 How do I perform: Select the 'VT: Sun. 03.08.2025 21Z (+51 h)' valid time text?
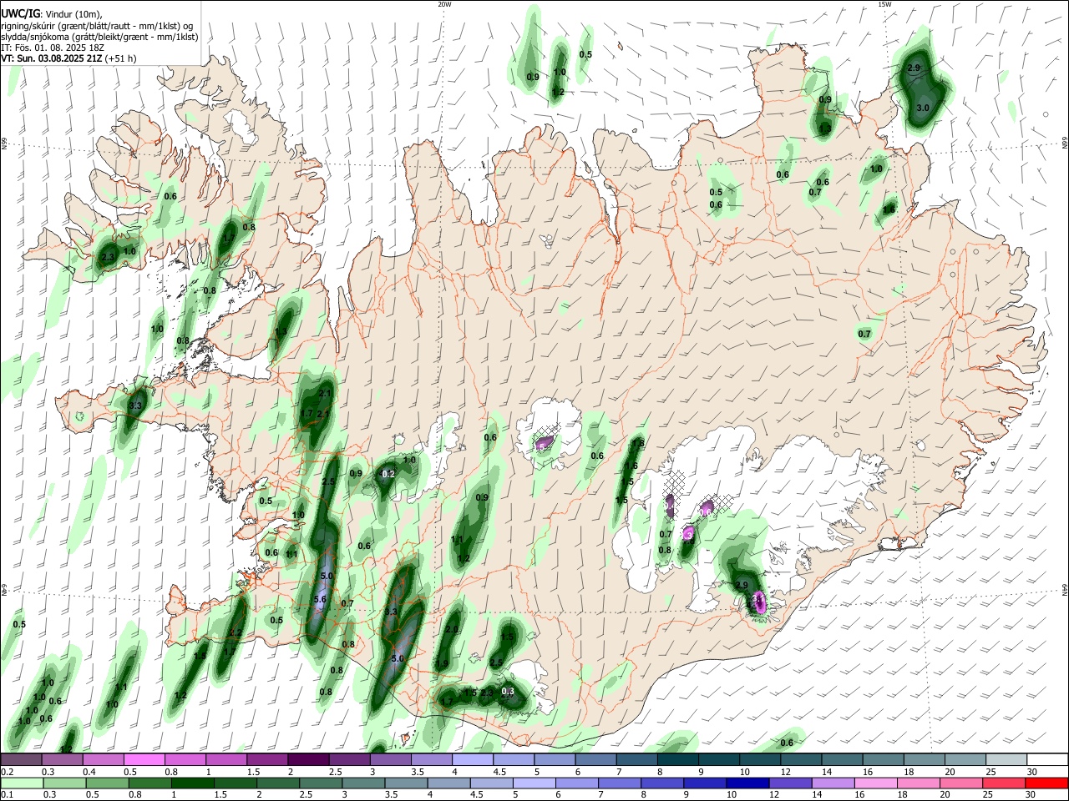tap(68, 58)
